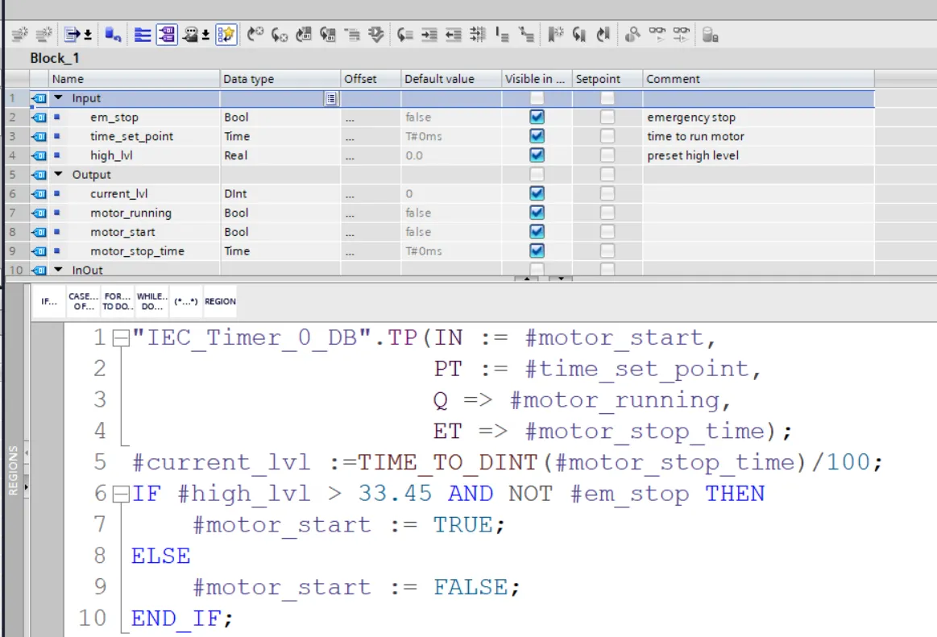
Task: Open dropdown arrow beside blue document icon
Action: pos(88,35)
